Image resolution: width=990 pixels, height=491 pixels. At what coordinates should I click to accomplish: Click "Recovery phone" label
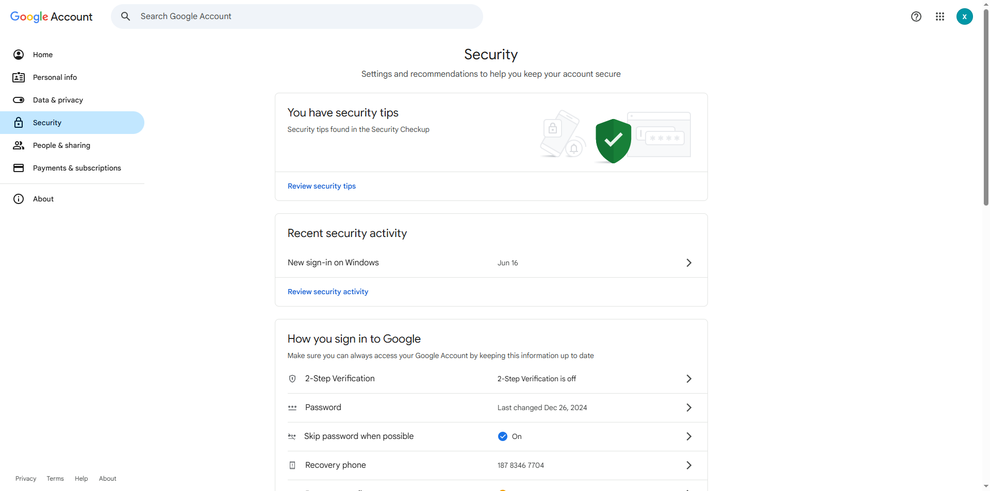click(336, 465)
